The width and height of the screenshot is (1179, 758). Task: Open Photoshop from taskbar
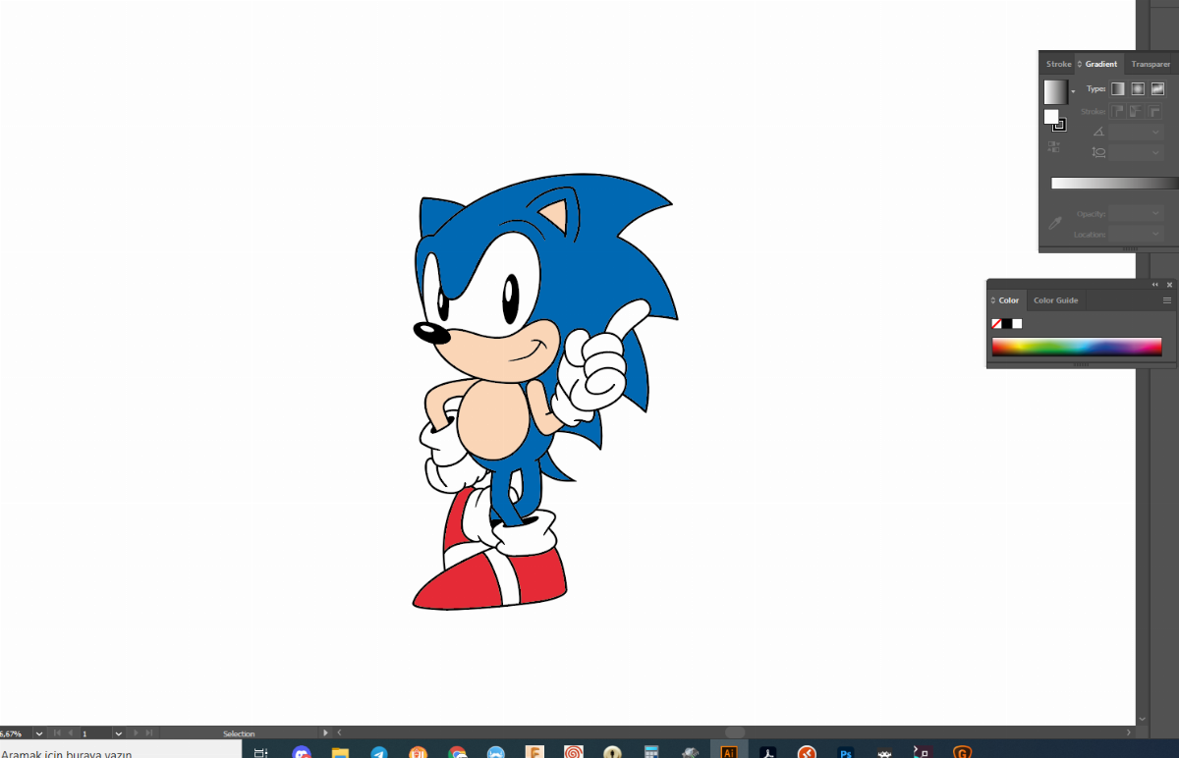pyautogui.click(x=845, y=752)
